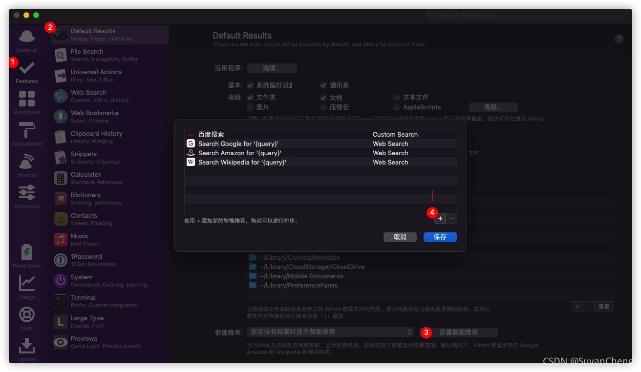Enable 图片 checkbox
641x372 pixels.
click(x=250, y=107)
